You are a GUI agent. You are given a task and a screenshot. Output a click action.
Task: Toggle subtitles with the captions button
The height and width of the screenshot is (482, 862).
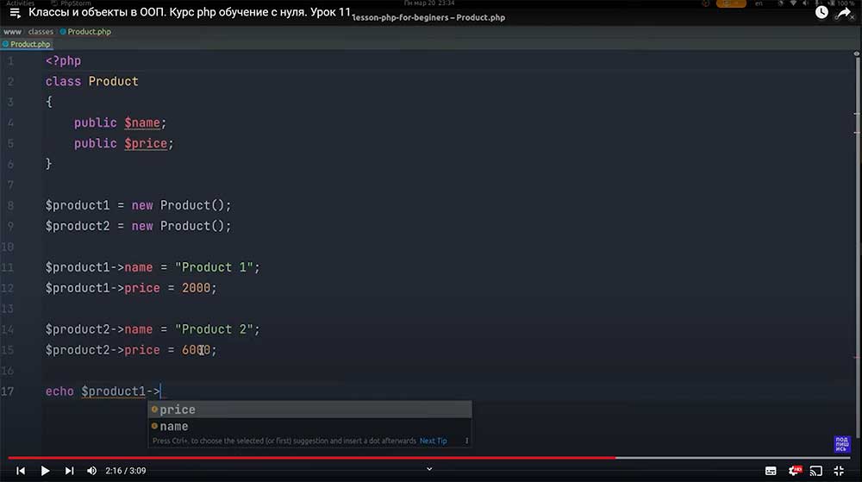[x=771, y=471]
